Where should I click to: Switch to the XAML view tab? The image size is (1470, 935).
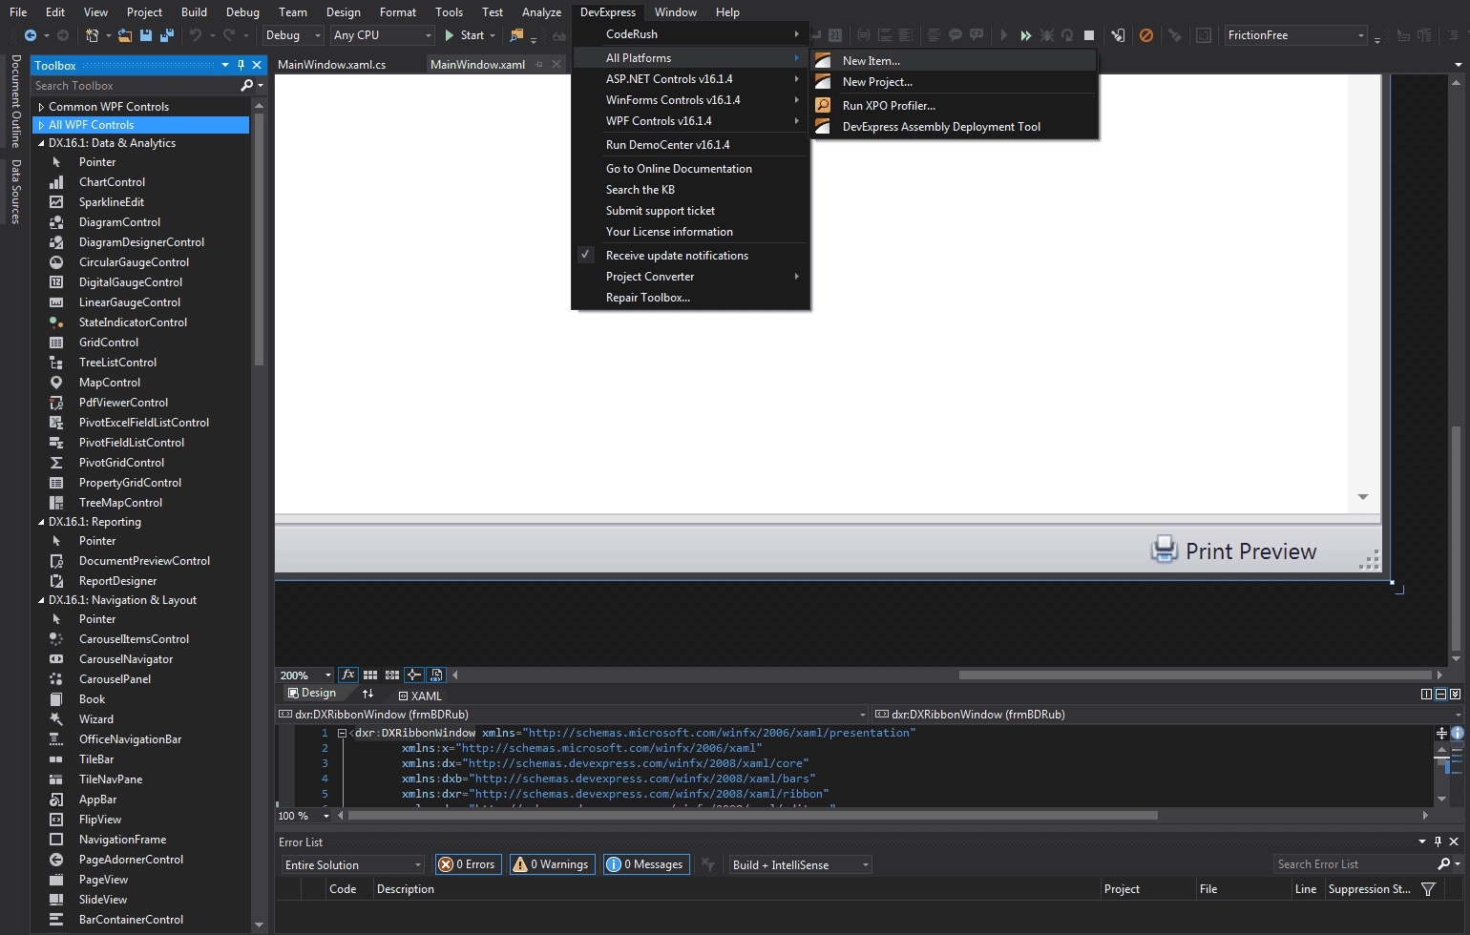click(x=420, y=696)
